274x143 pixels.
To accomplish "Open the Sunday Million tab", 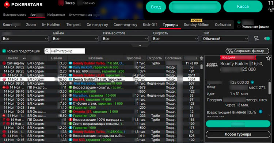I will pos(197,25).
